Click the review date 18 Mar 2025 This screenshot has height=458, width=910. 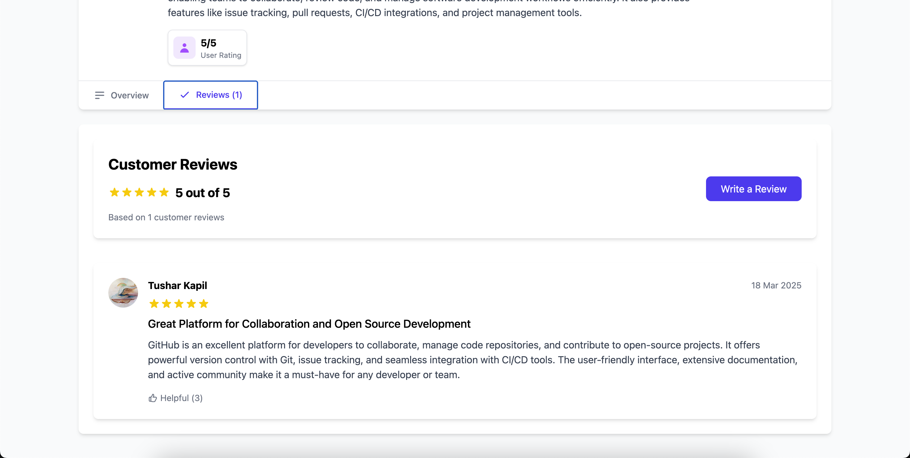(x=776, y=285)
